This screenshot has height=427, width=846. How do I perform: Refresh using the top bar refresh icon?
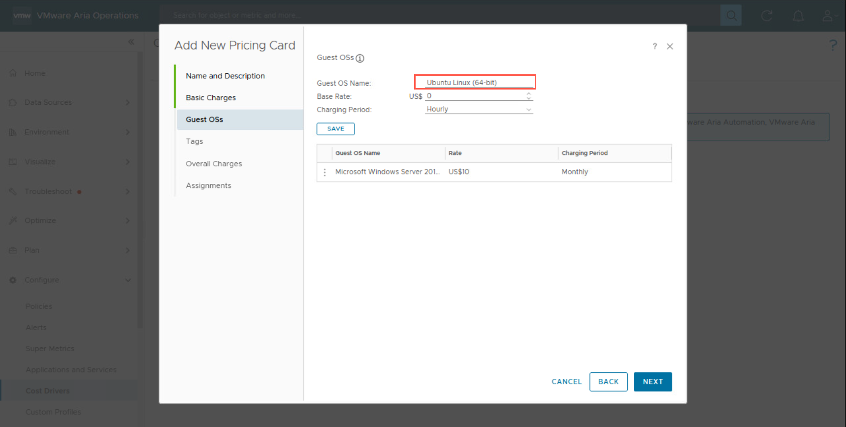(766, 16)
